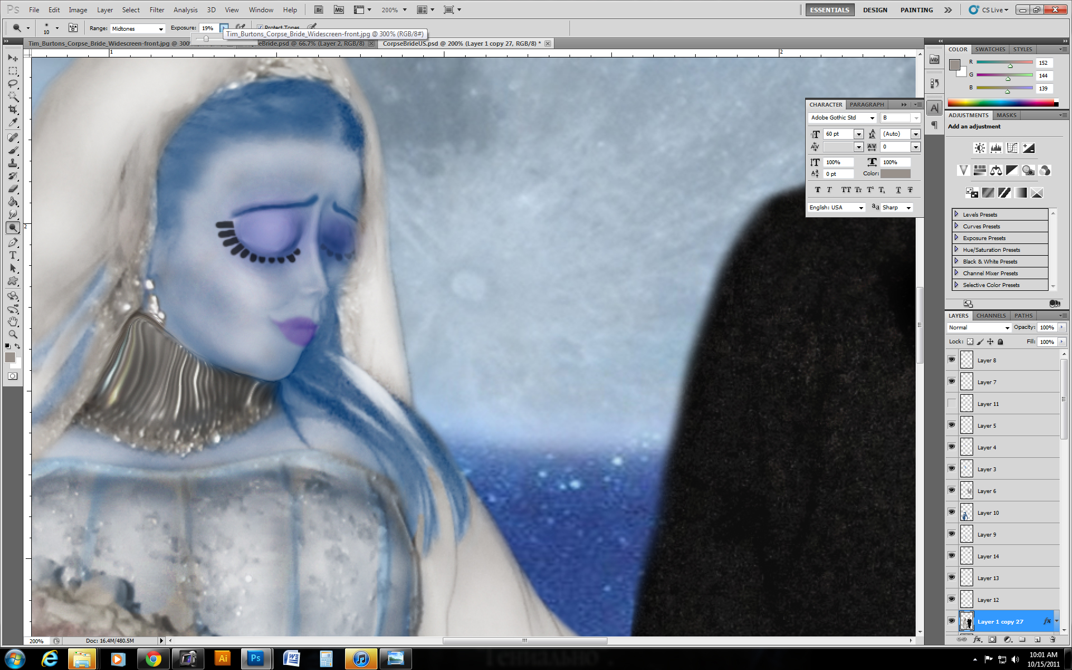Open the leading (Auto) dropdown

916,134
